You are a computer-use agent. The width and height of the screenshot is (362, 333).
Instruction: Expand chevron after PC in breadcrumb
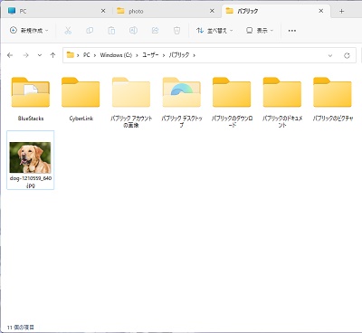pos(95,55)
